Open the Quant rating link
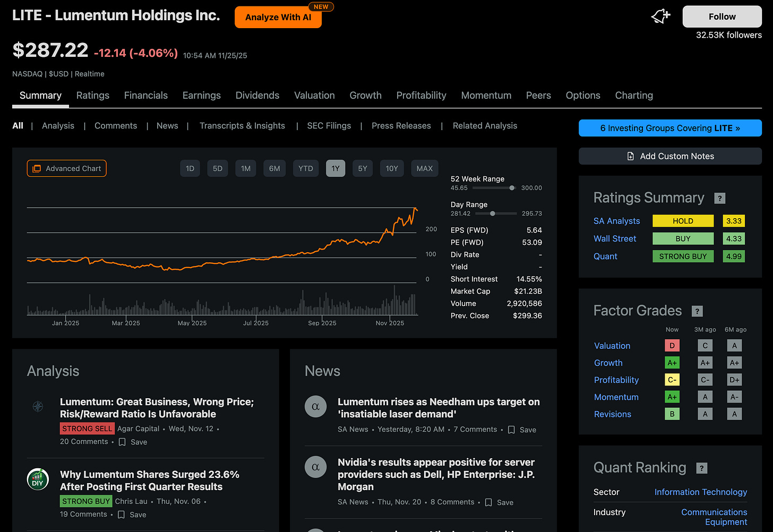The width and height of the screenshot is (773, 532). click(605, 256)
